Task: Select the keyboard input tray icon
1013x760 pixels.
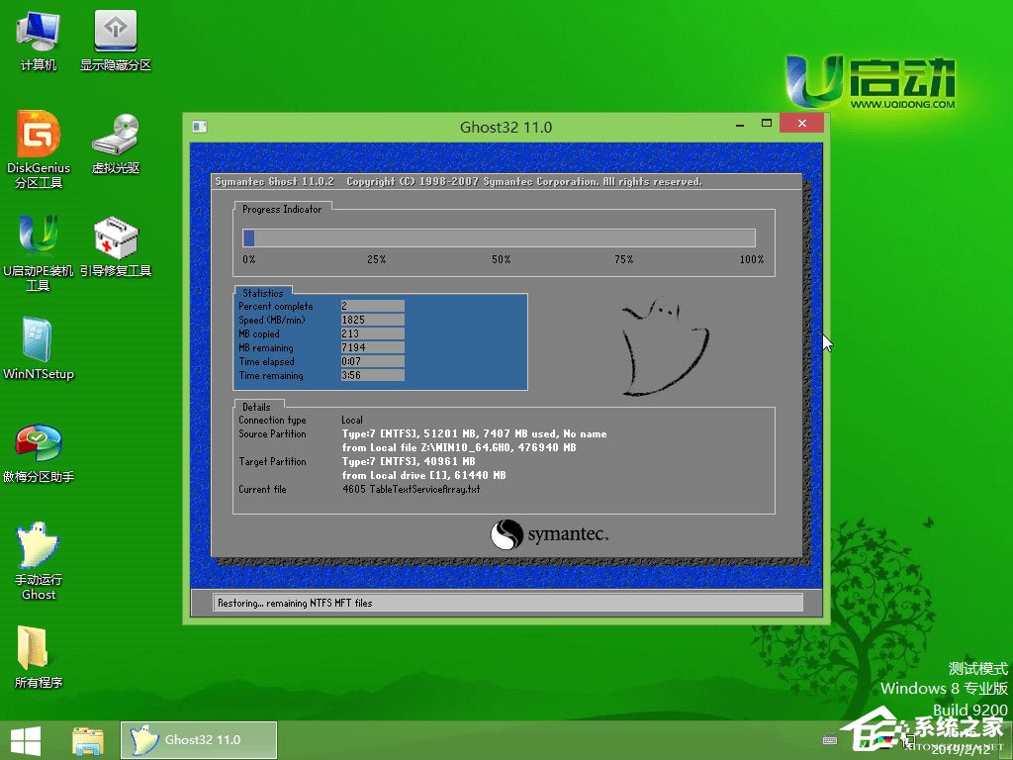Action: (827, 738)
